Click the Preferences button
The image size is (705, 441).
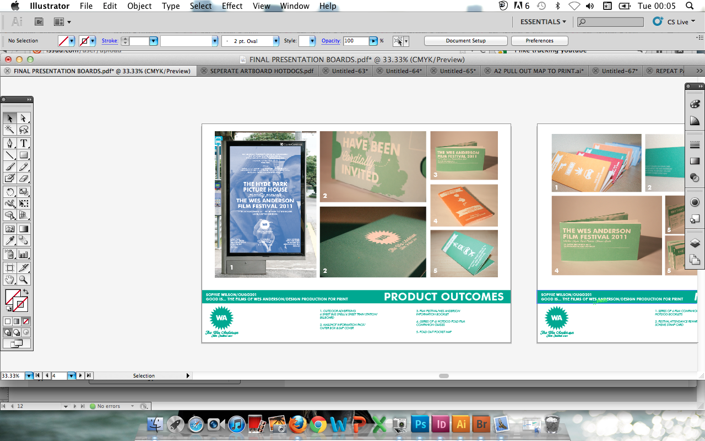tap(539, 41)
